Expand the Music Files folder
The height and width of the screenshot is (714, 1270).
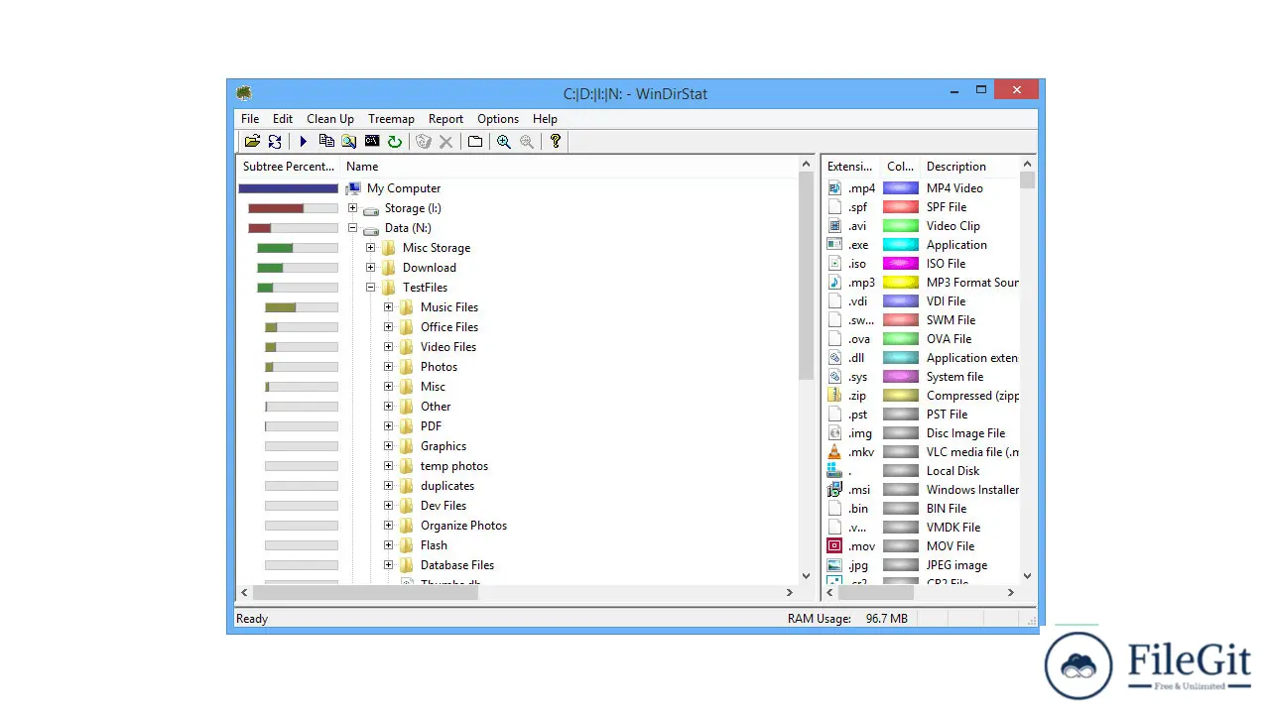388,307
